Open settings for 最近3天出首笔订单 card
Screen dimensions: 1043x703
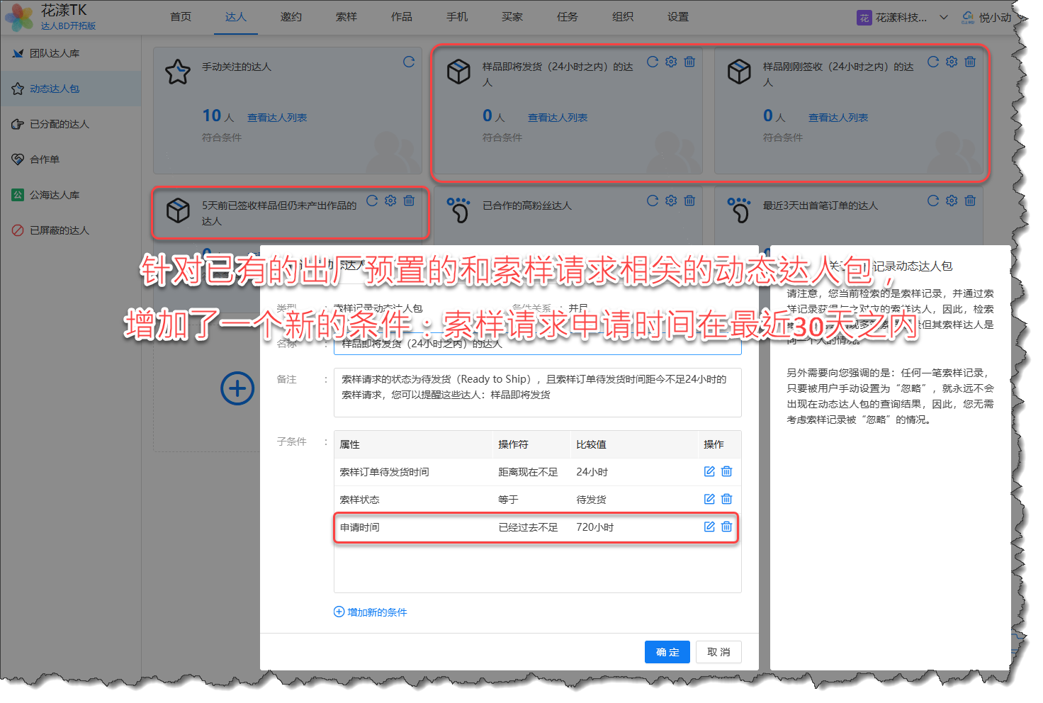pyautogui.click(x=952, y=201)
